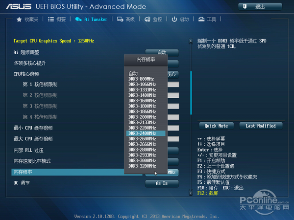Choose the highlighted DDR3-2400MHz entry
The width and height of the screenshot is (294, 220).
(x=146, y=133)
